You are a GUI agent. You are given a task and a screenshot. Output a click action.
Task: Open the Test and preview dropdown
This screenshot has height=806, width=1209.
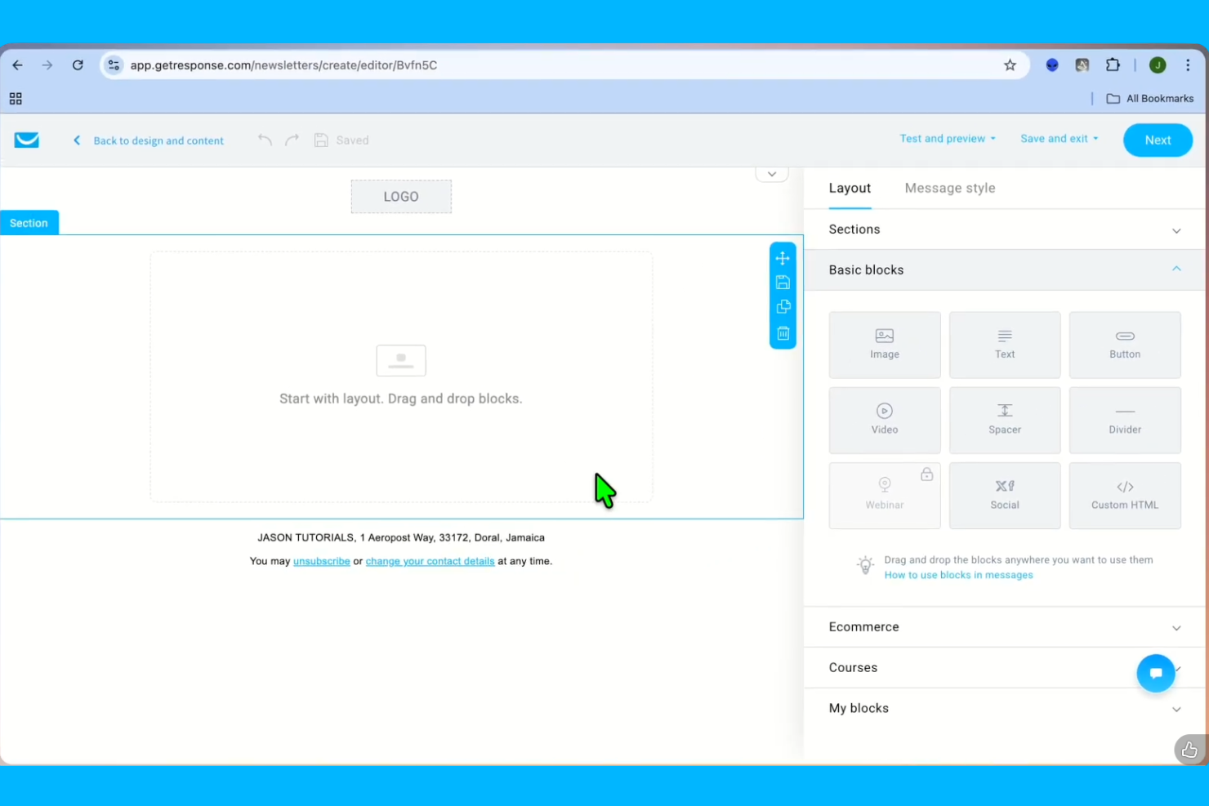(947, 138)
